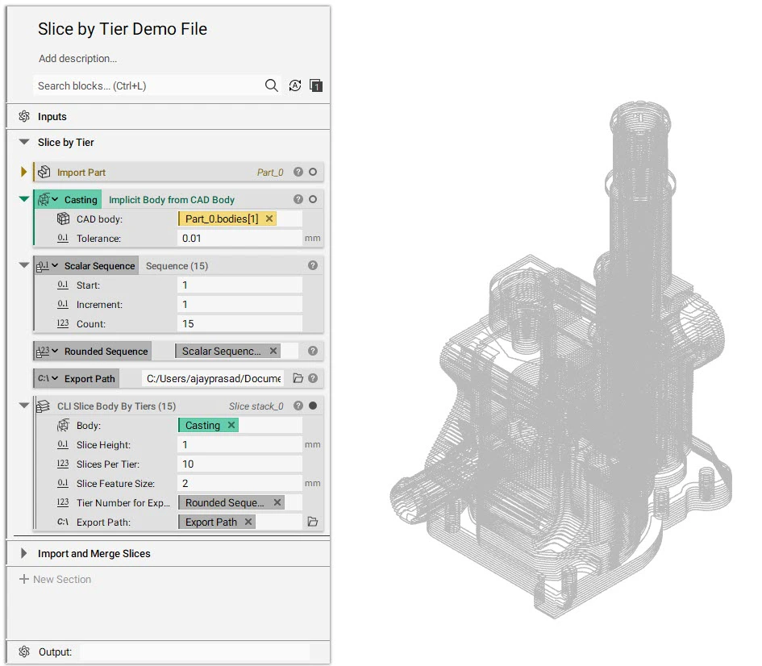Toggle visibility circle of Import Part
The height and width of the screenshot is (666, 762).
coord(313,172)
